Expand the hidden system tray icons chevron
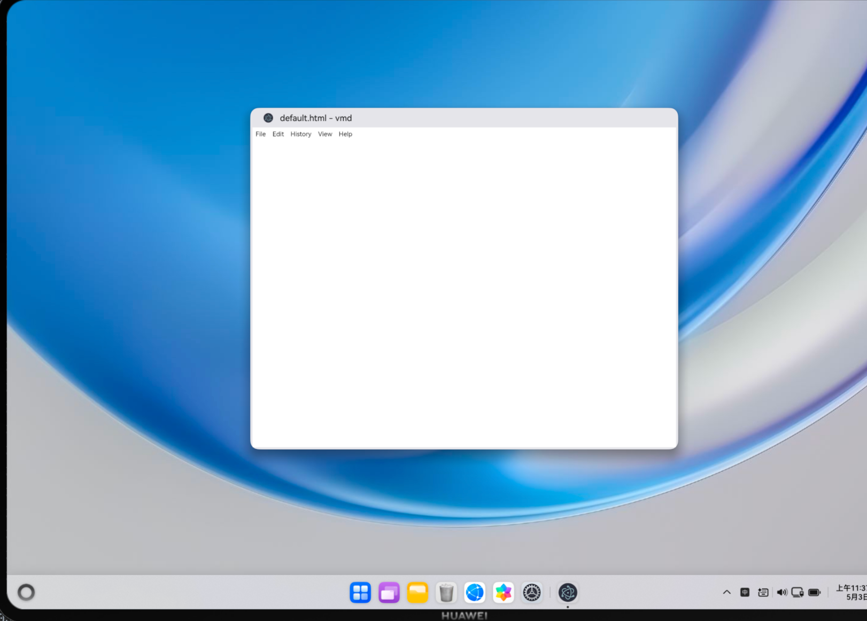Viewport: 867px width, 621px height. (727, 592)
